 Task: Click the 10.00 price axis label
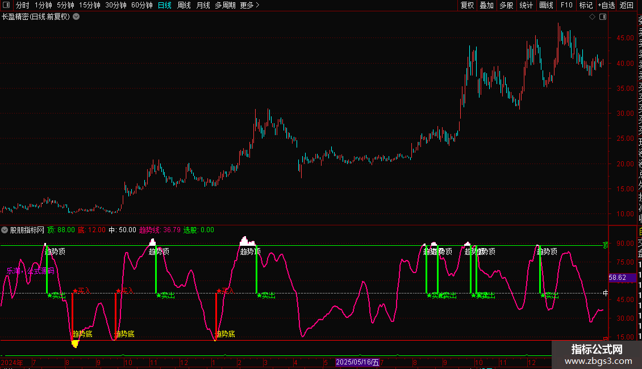pos(625,214)
